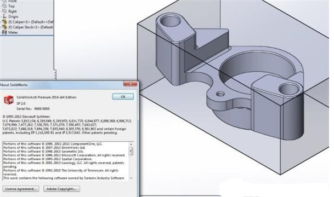The image size is (334, 197).
Task: Close the About SolidWorks dialog
Action: point(131,84)
